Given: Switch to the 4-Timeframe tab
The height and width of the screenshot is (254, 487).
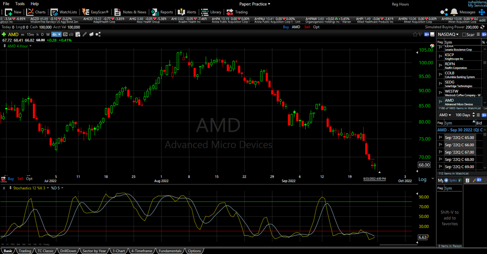Looking at the screenshot, I should click(142, 251).
